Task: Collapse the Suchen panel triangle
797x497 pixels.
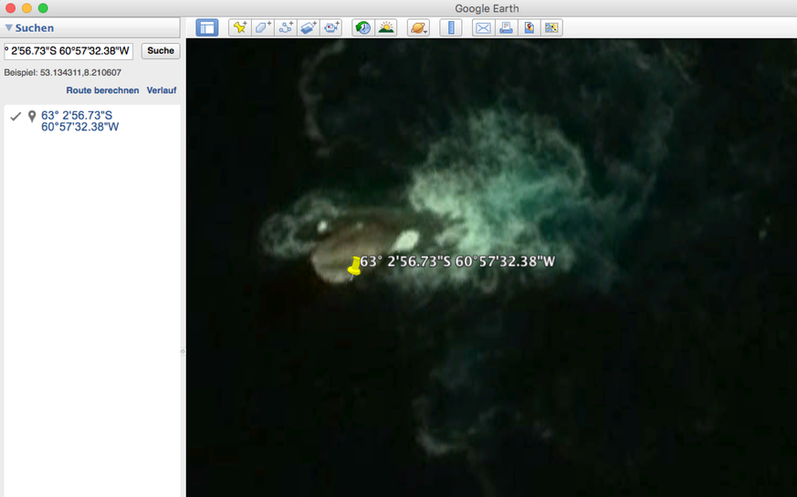Action: (9, 28)
